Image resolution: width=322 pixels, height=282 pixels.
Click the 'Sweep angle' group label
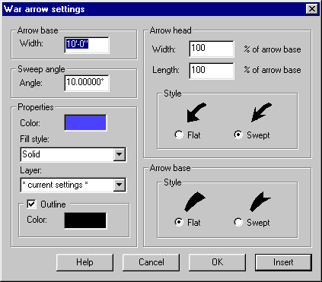click(41, 69)
